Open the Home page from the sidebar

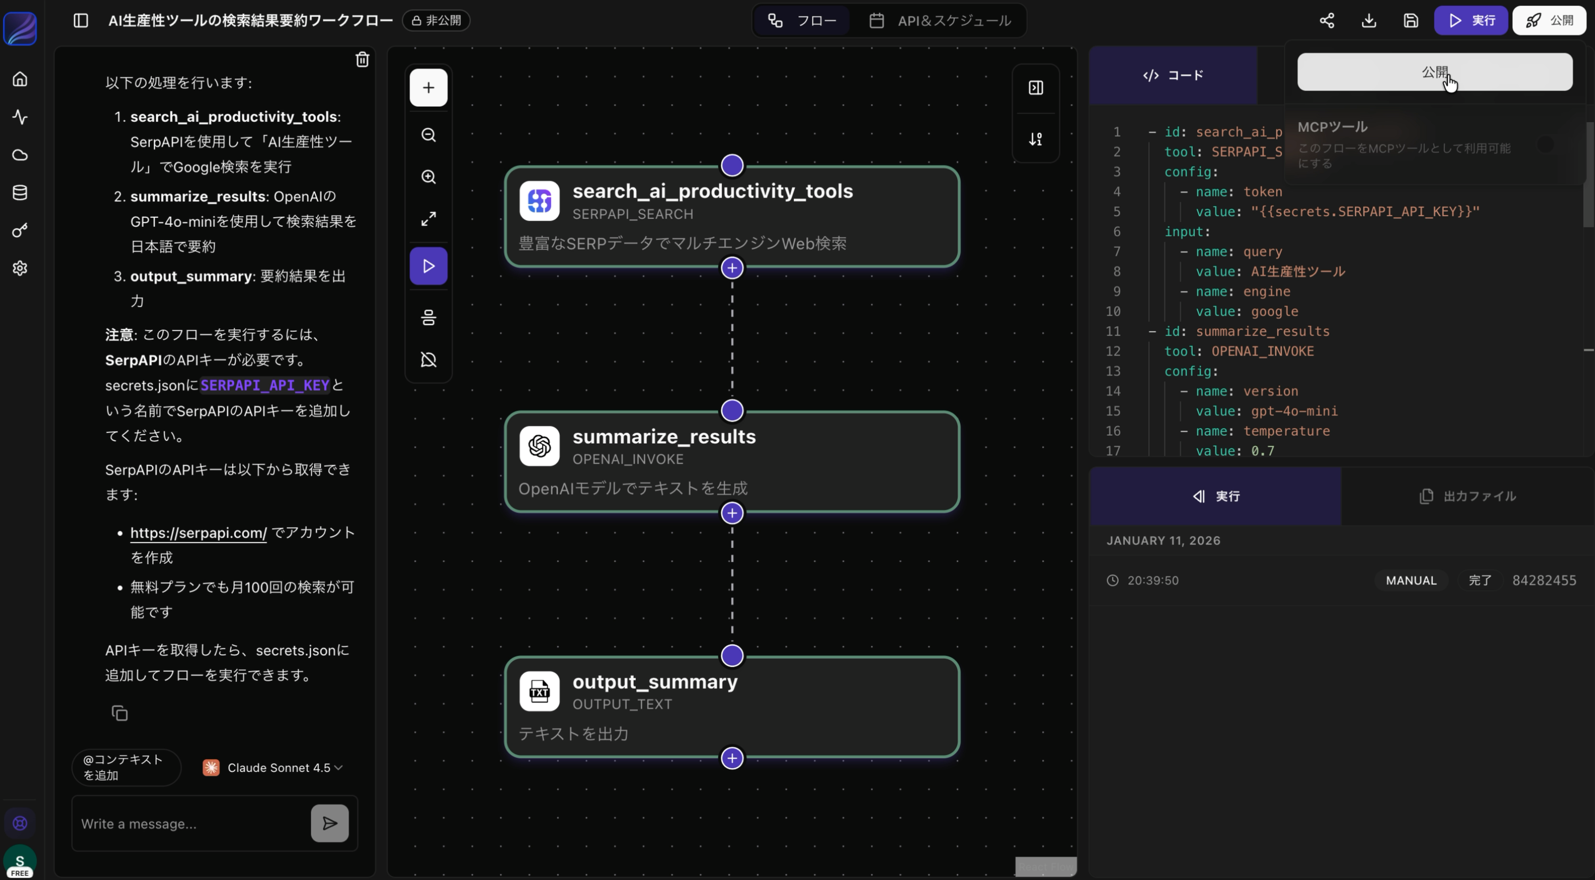point(20,79)
